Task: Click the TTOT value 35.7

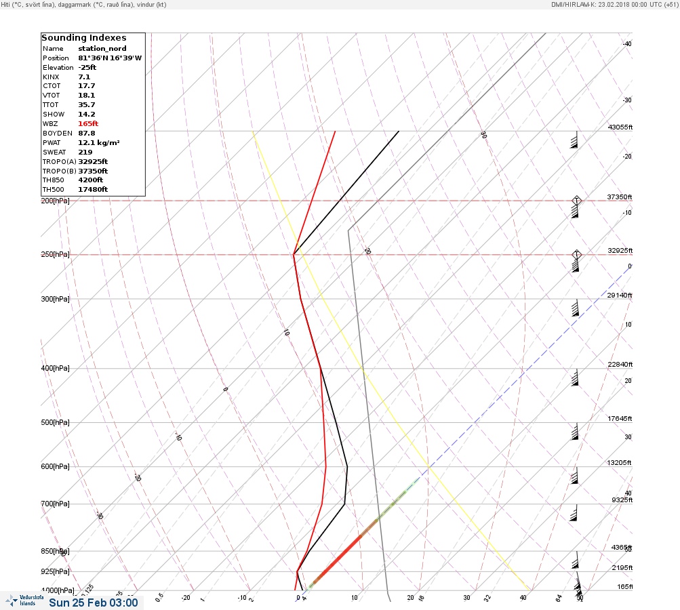Action: [86, 105]
